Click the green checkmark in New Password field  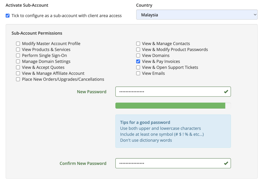(x=226, y=92)
